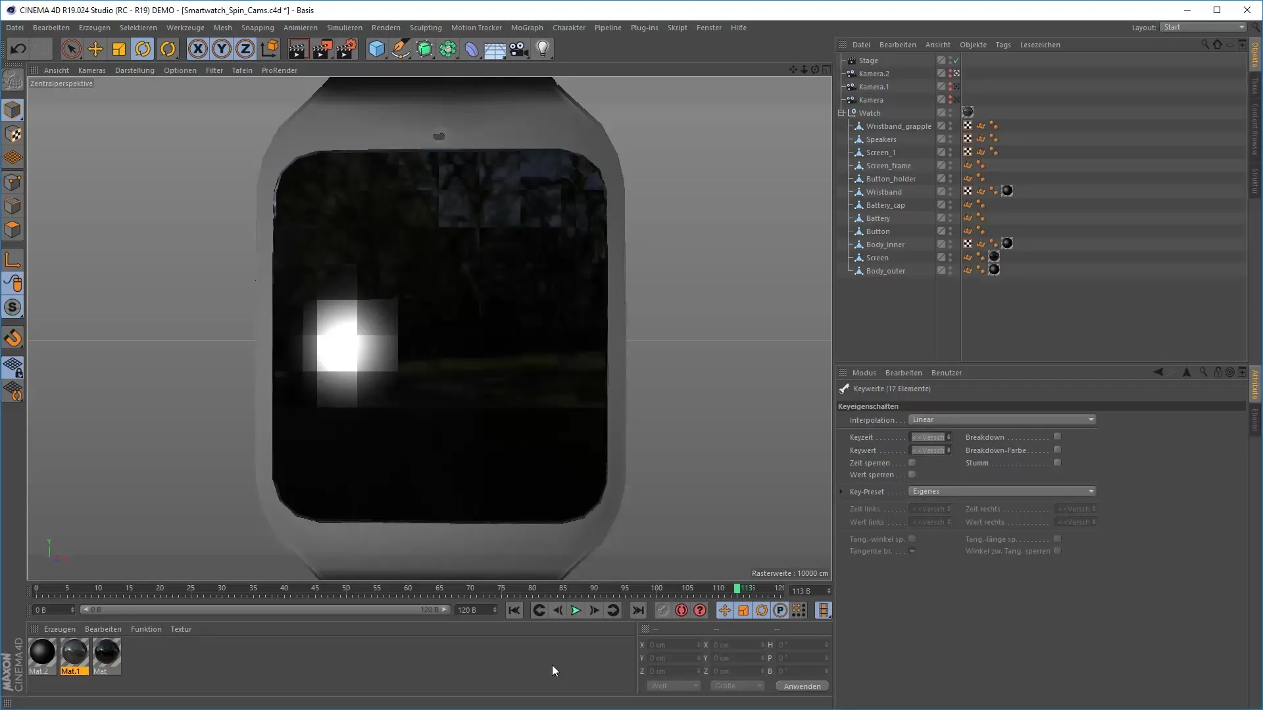
Task: Toggle X axis lock
Action: pyautogui.click(x=198, y=49)
